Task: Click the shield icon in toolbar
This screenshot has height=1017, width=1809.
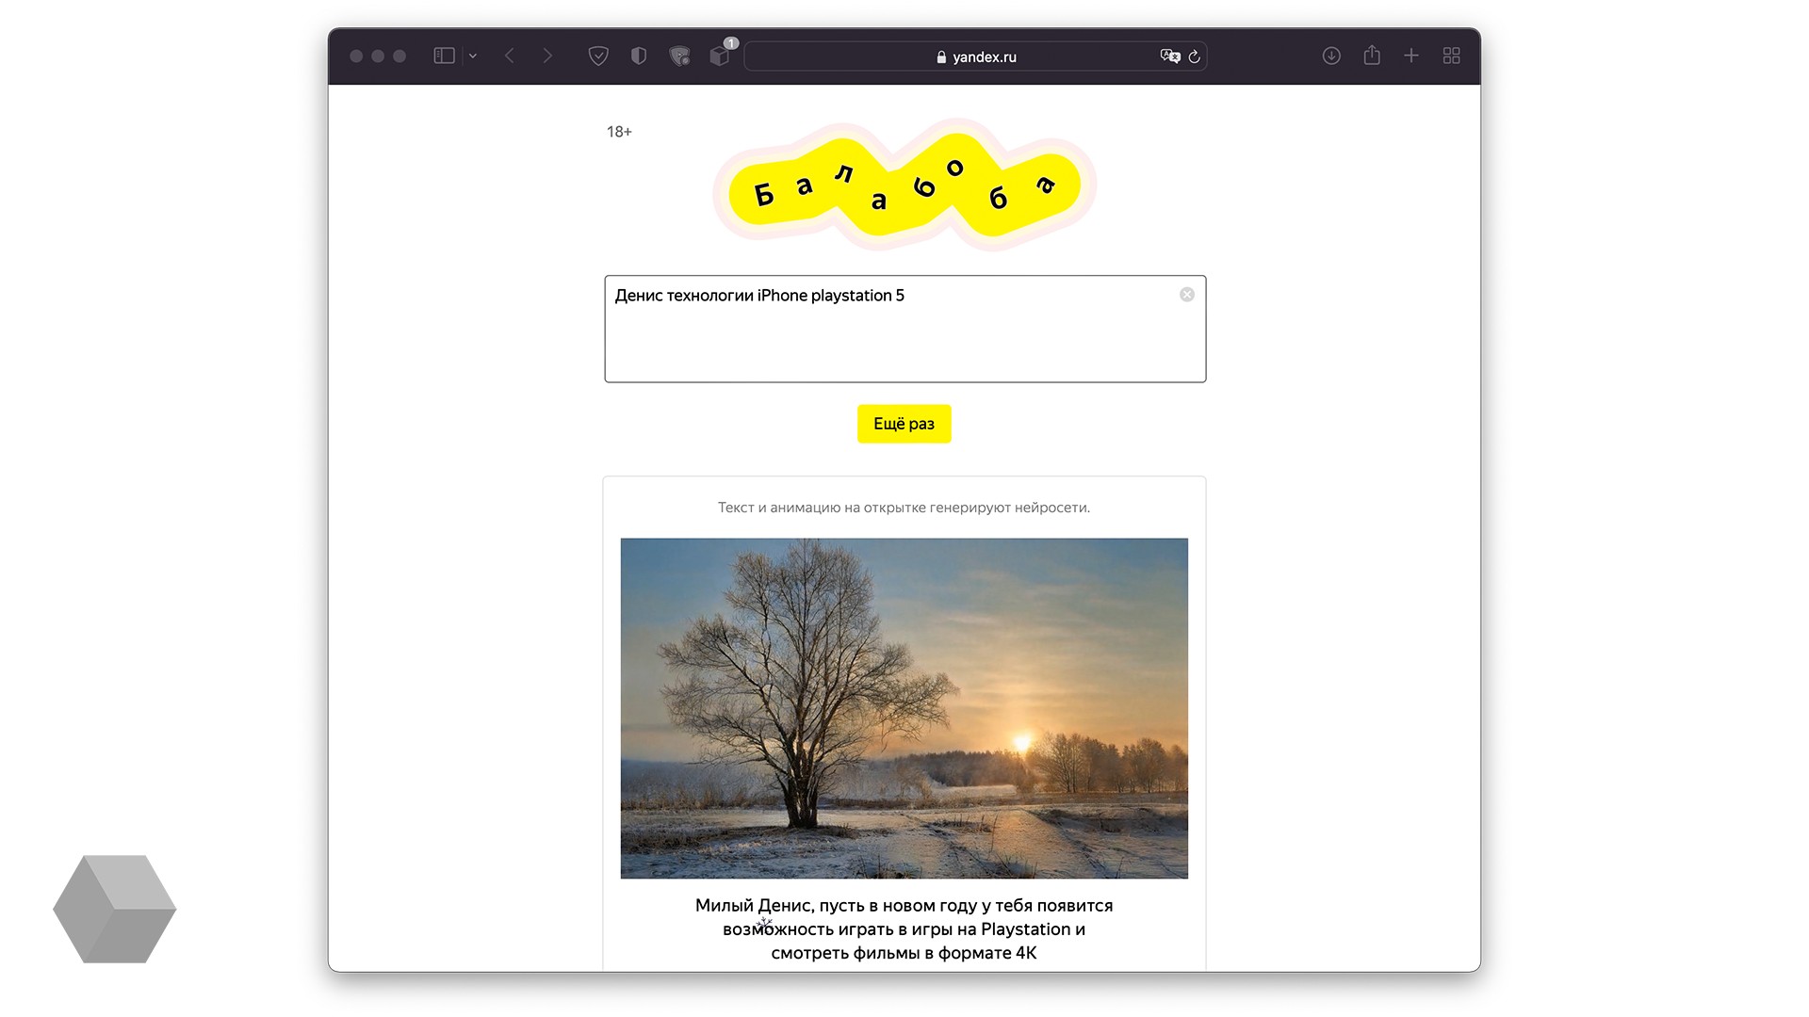Action: (639, 56)
